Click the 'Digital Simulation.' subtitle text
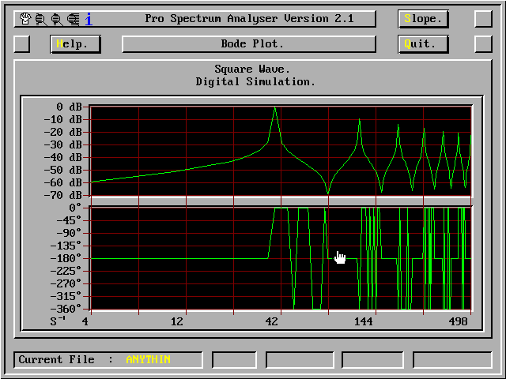This screenshot has width=506, height=379. (x=255, y=81)
